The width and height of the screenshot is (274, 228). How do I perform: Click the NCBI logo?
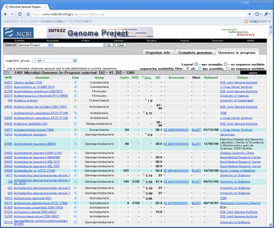pyautogui.click(x=18, y=33)
